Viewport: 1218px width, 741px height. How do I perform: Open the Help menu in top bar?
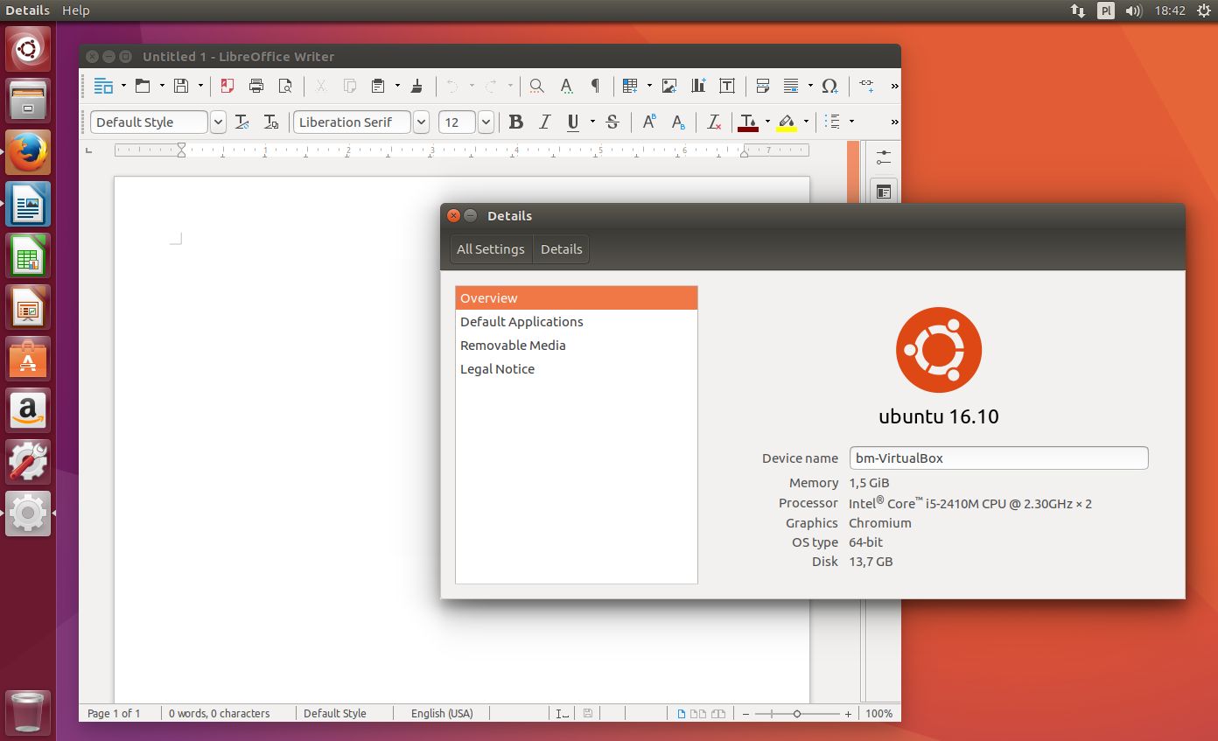tap(76, 10)
